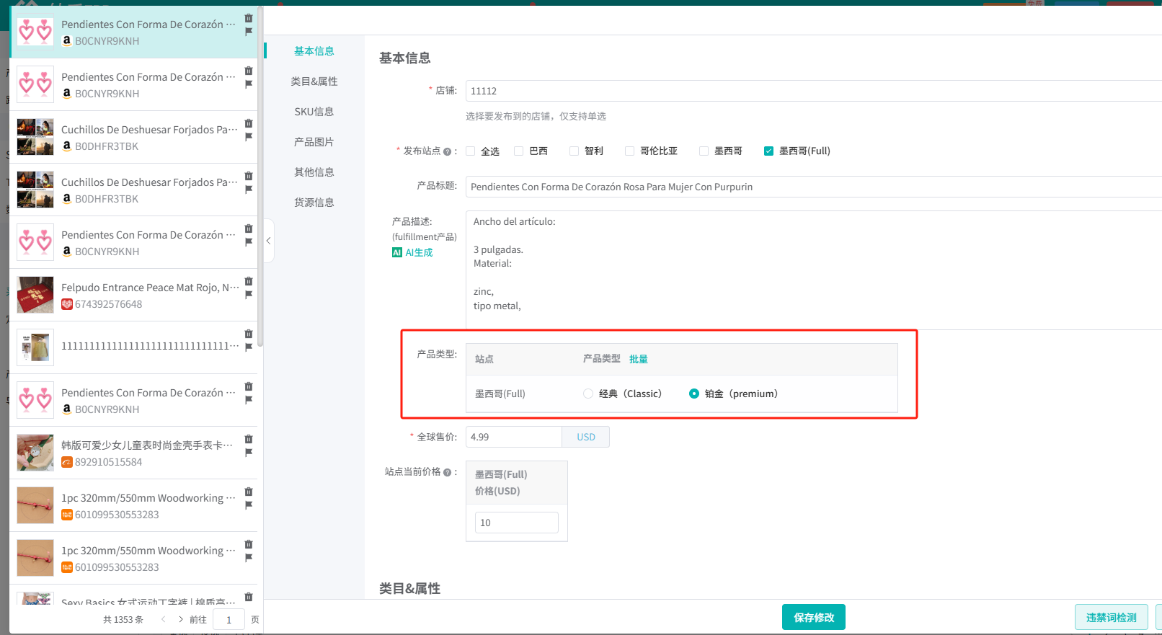Delete the 韩版可爱少女儿童表 watch item
The width and height of the screenshot is (1162, 635).
click(249, 439)
